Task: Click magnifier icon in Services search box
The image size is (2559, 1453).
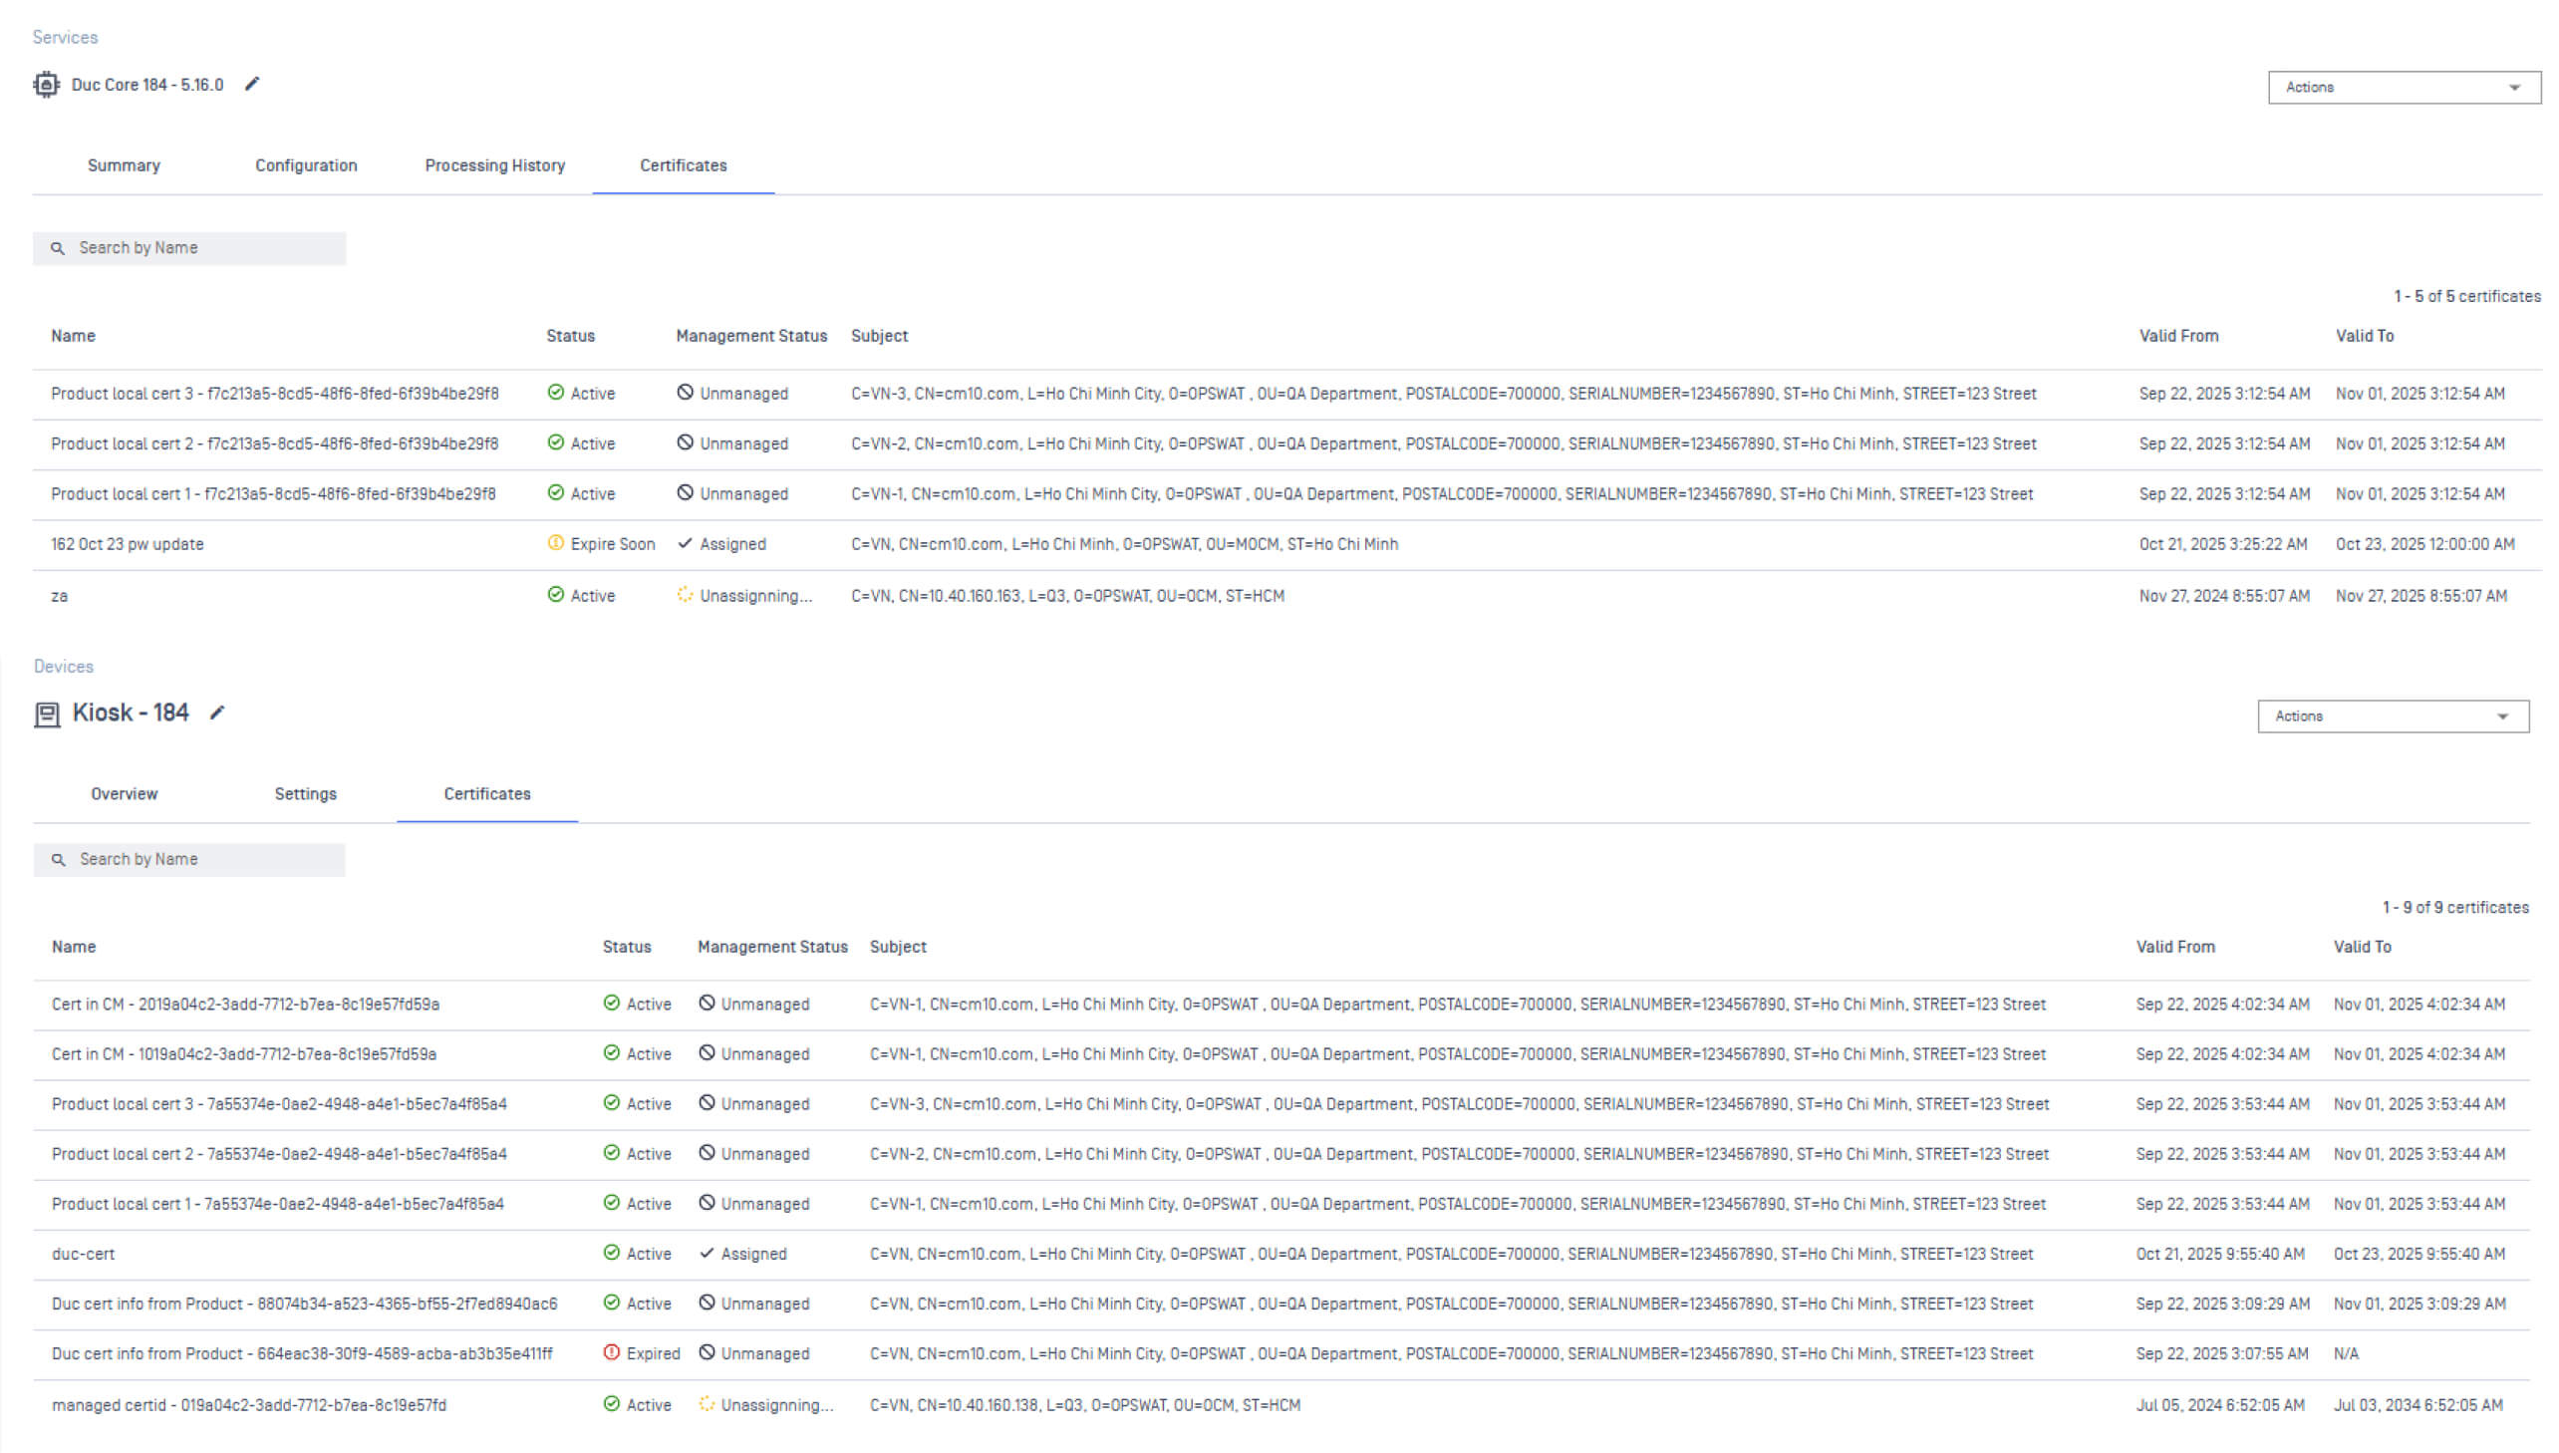Action: [58, 248]
